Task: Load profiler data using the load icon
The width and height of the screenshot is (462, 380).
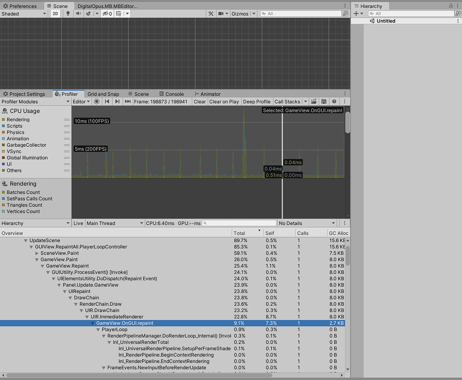Action: [x=314, y=101]
